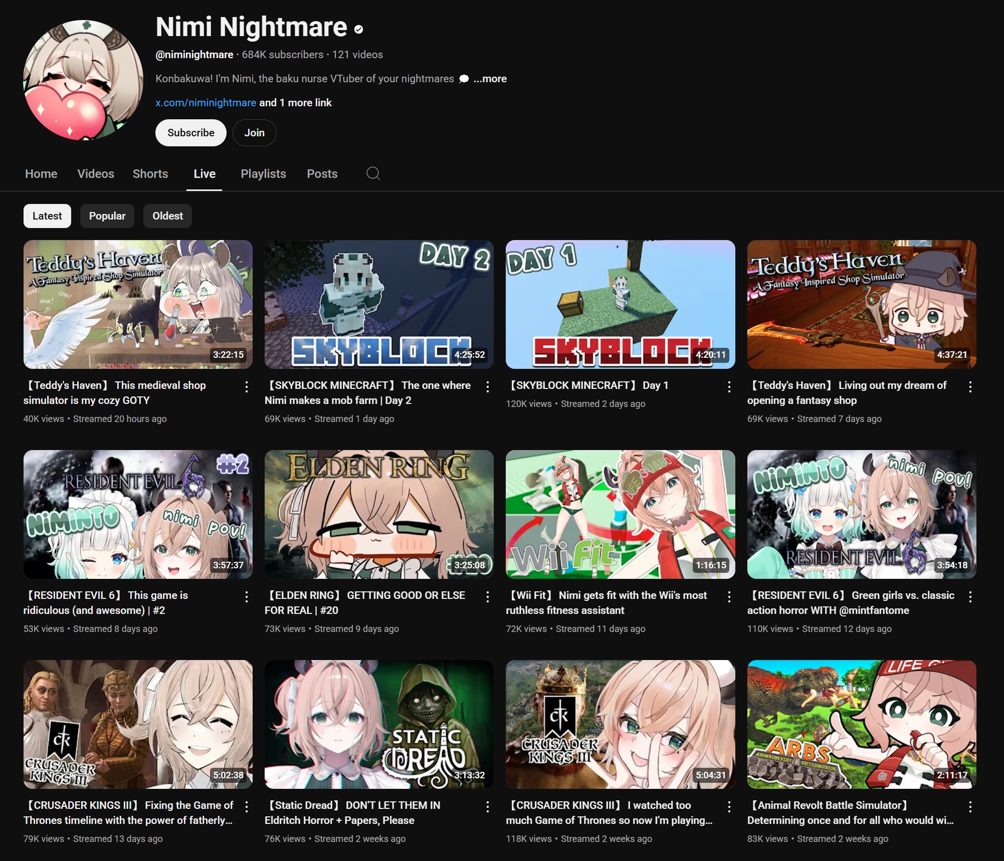Viewport: 1004px width, 861px height.
Task: Expand the 'and 1 more link' text
Action: coord(295,103)
